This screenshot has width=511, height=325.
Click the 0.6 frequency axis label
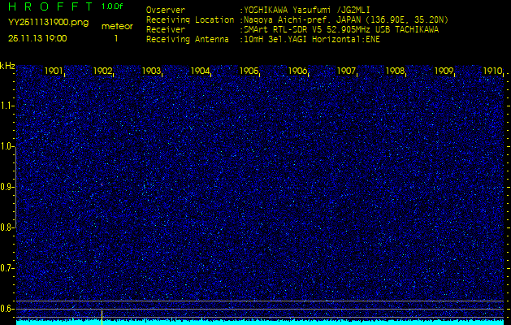coord(7,308)
